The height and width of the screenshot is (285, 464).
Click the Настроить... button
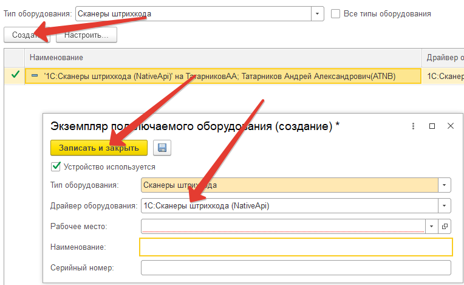86,35
